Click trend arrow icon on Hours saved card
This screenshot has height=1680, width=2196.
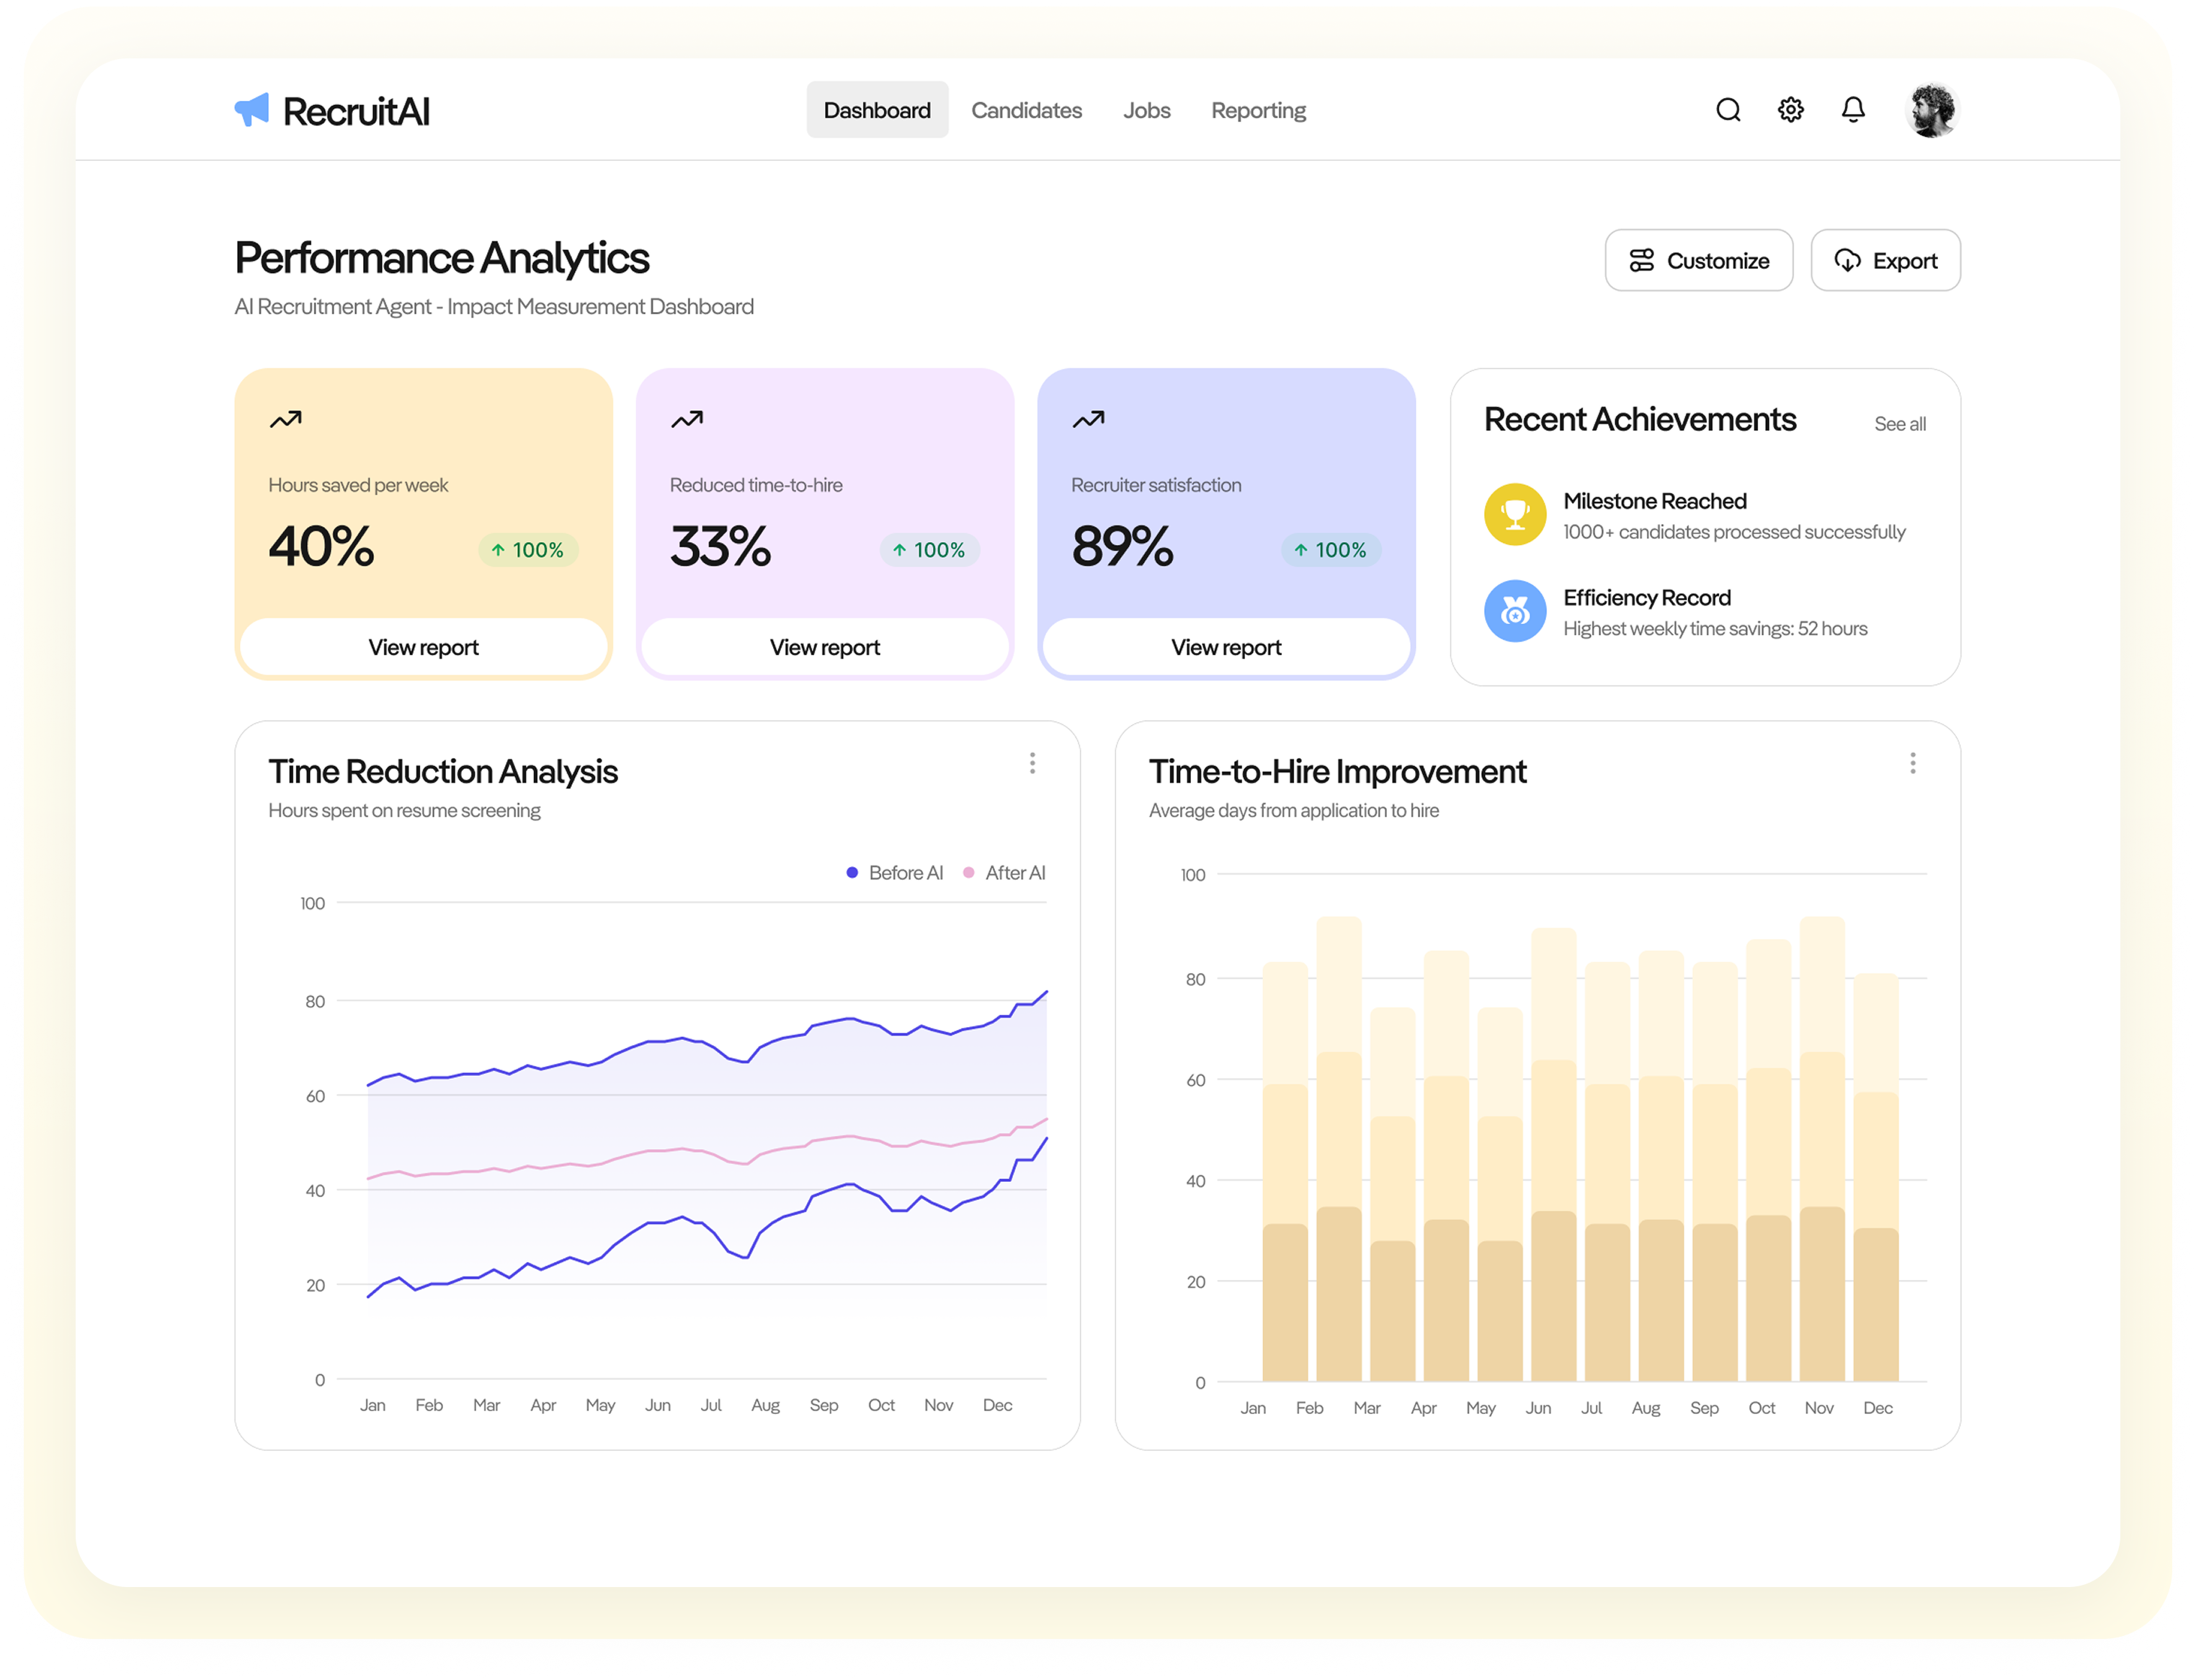tap(285, 420)
